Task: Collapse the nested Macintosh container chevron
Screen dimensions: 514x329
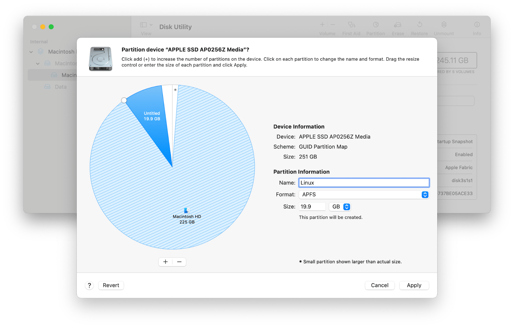Action: 38,63
